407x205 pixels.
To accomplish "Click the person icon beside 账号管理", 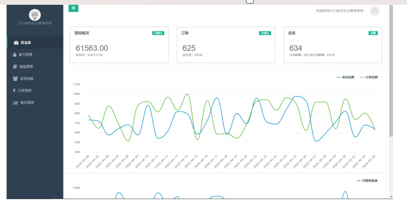I will pyautogui.click(x=14, y=54).
